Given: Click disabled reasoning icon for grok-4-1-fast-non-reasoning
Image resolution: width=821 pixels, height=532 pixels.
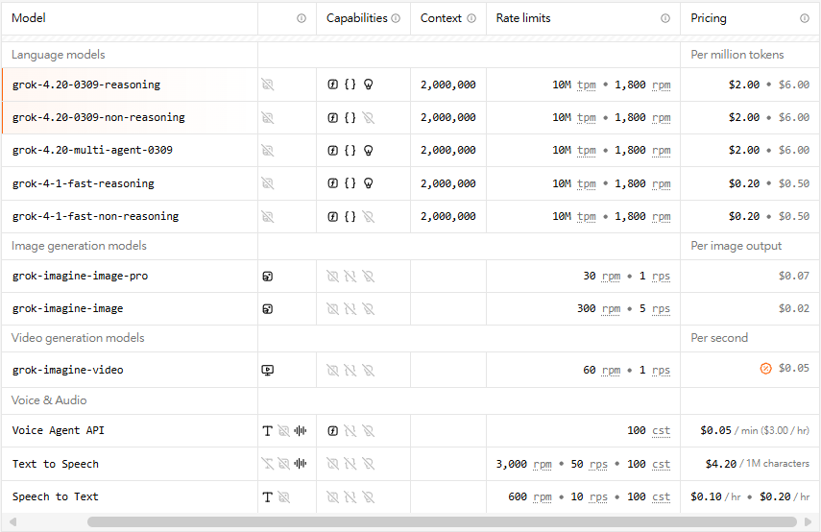Looking at the screenshot, I should 368,217.
